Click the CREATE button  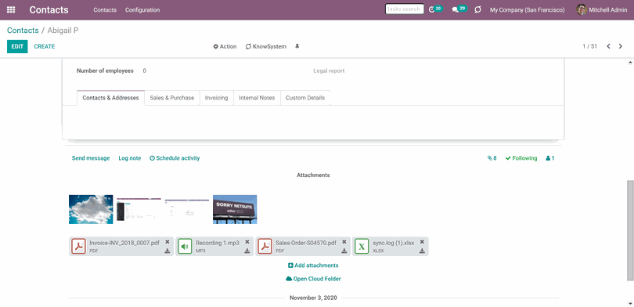pyautogui.click(x=45, y=46)
